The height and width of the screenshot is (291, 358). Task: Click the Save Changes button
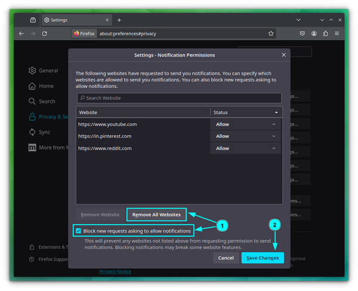(263, 258)
